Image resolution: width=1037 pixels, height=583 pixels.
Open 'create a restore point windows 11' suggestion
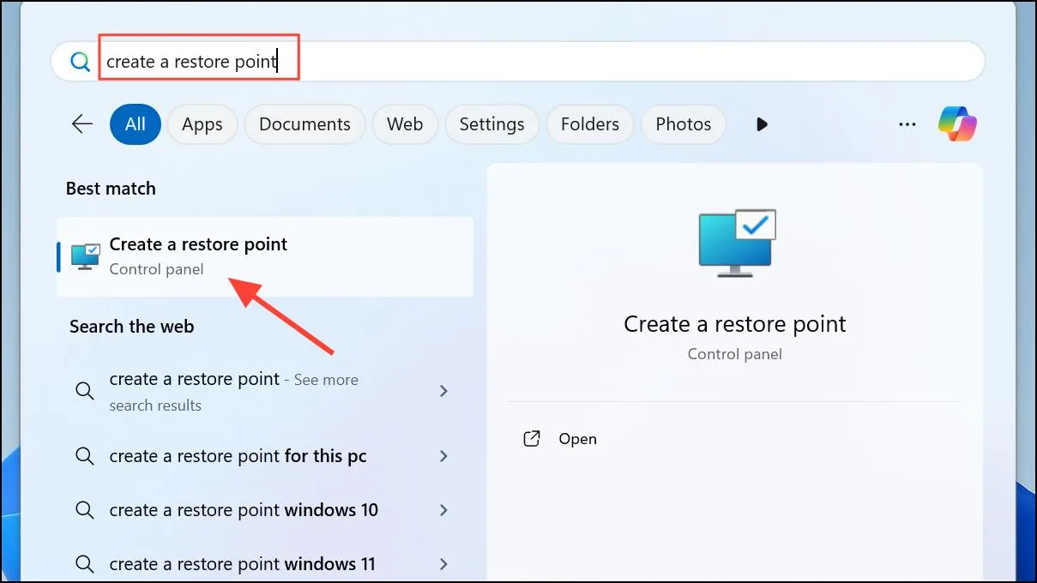coord(264,564)
